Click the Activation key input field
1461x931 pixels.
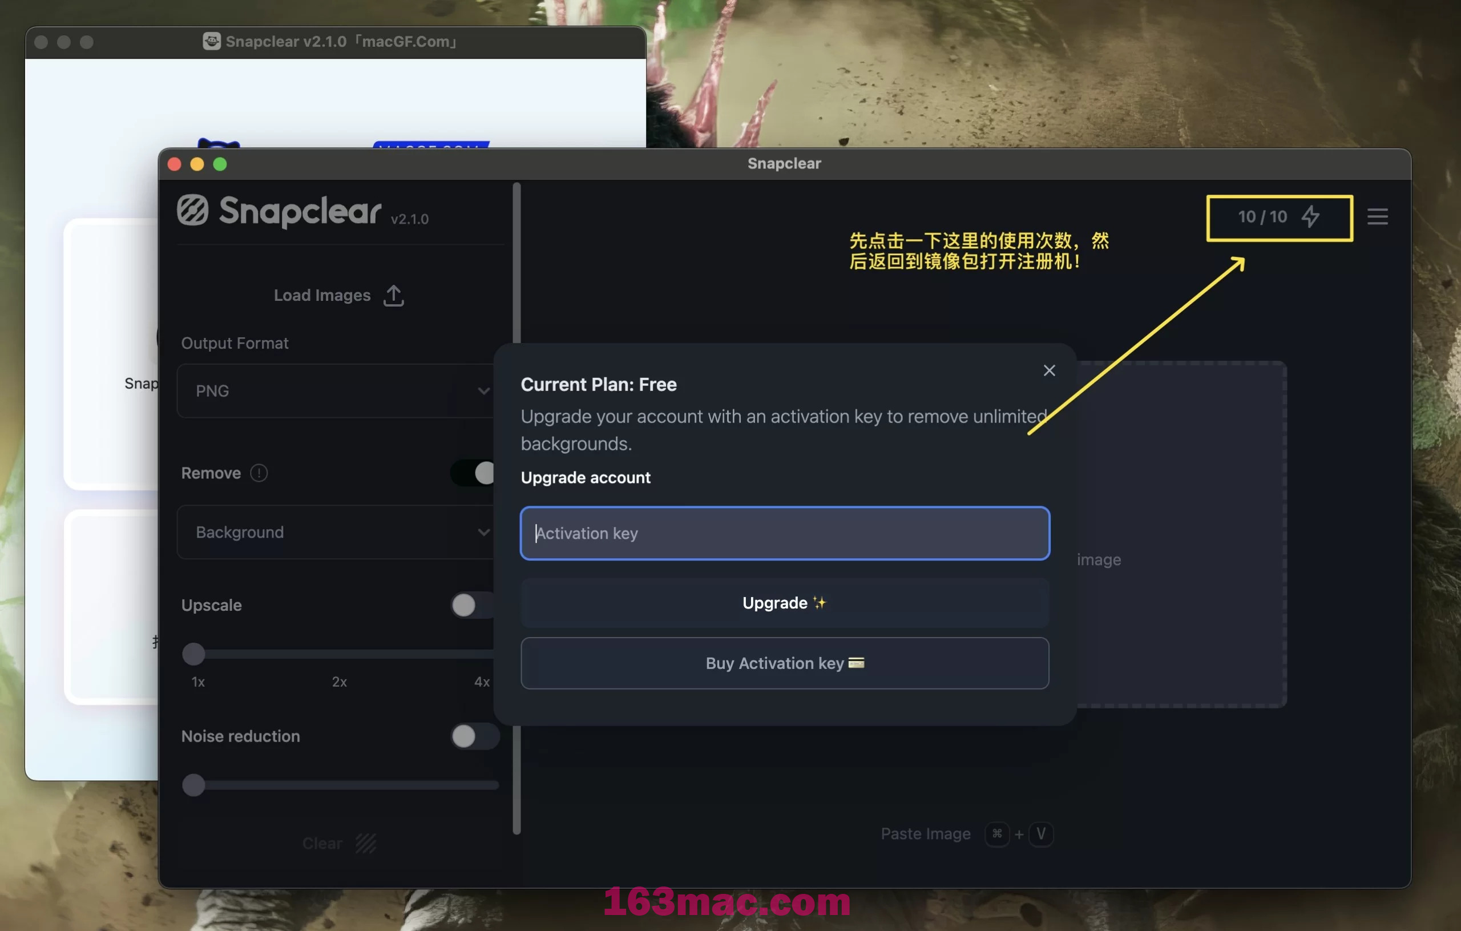pyautogui.click(x=784, y=533)
